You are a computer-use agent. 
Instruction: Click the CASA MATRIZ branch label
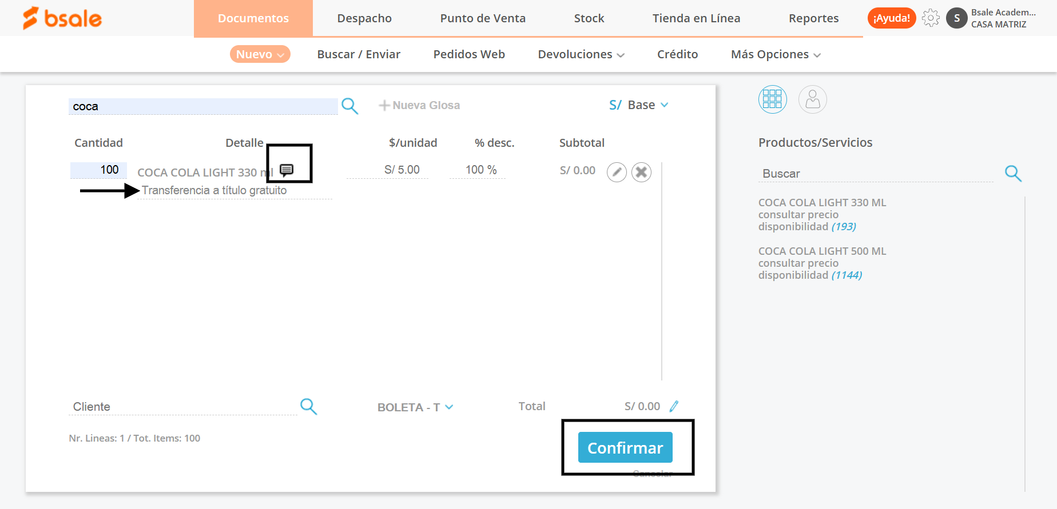pyautogui.click(x=998, y=24)
